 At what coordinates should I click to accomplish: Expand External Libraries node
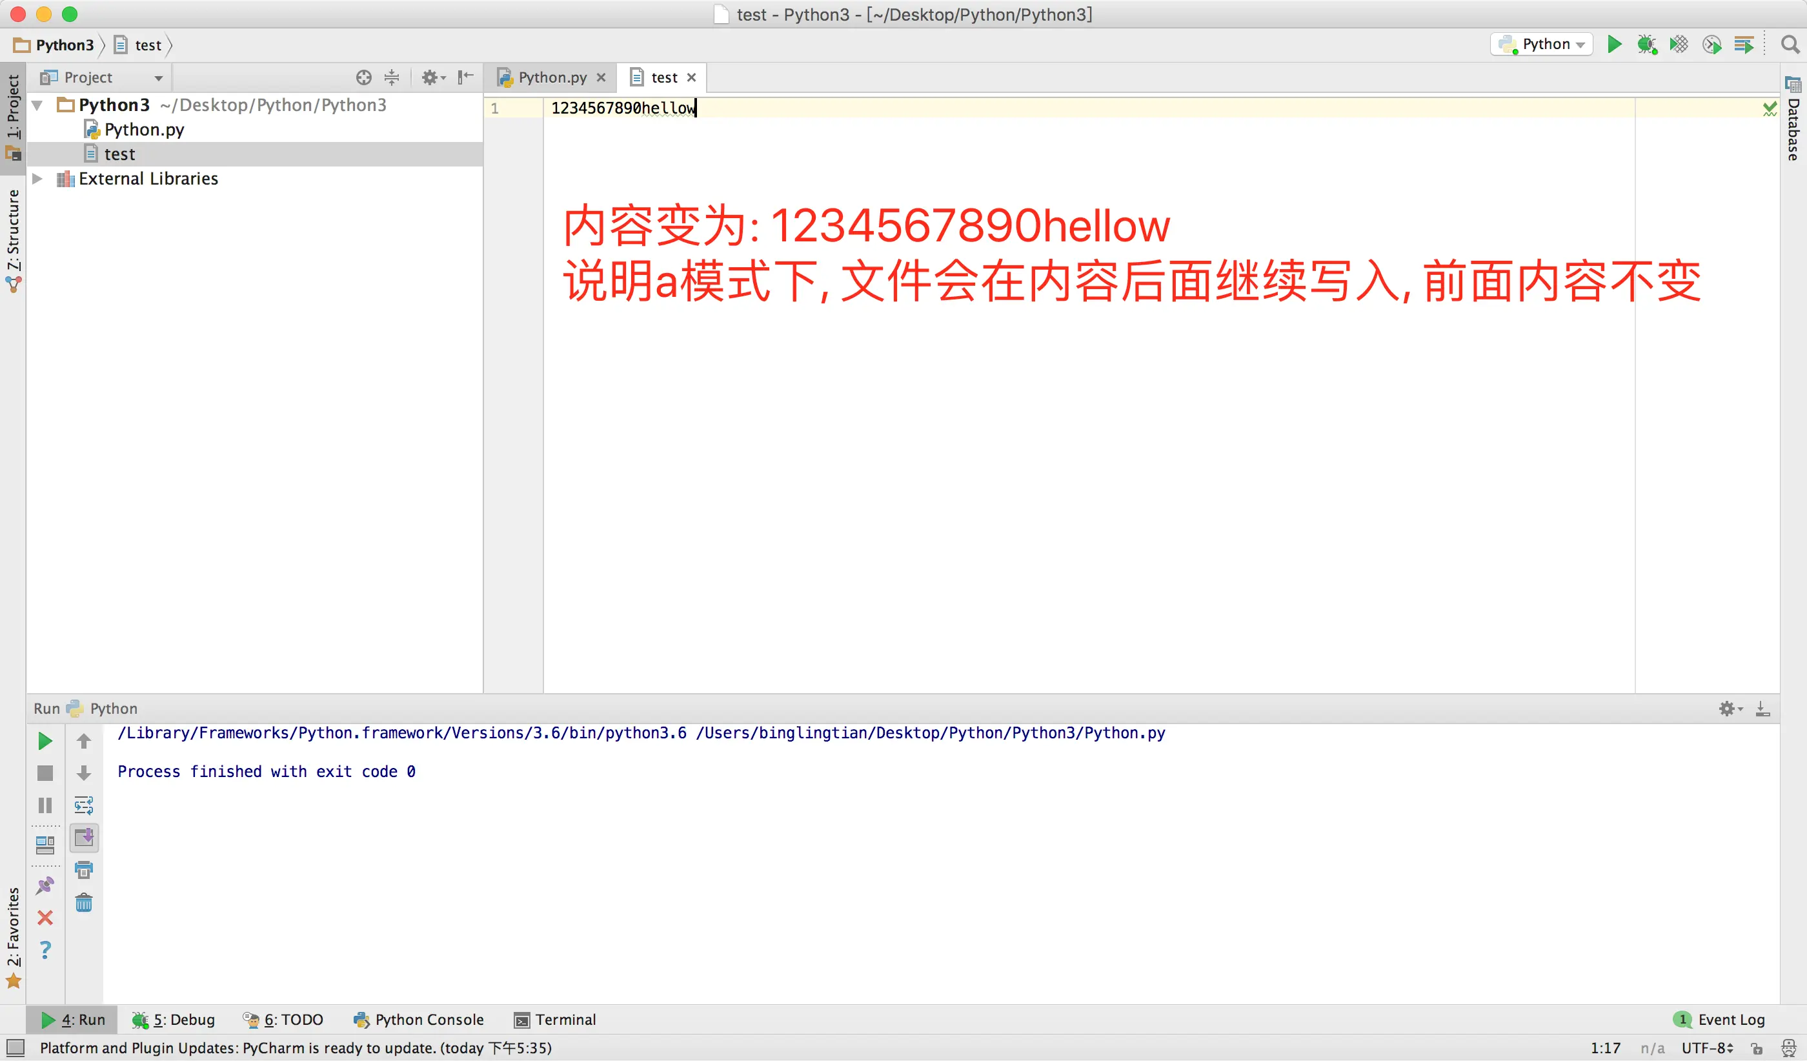point(37,179)
